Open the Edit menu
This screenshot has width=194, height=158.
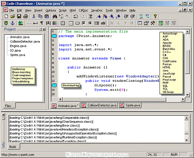click(x=19, y=10)
